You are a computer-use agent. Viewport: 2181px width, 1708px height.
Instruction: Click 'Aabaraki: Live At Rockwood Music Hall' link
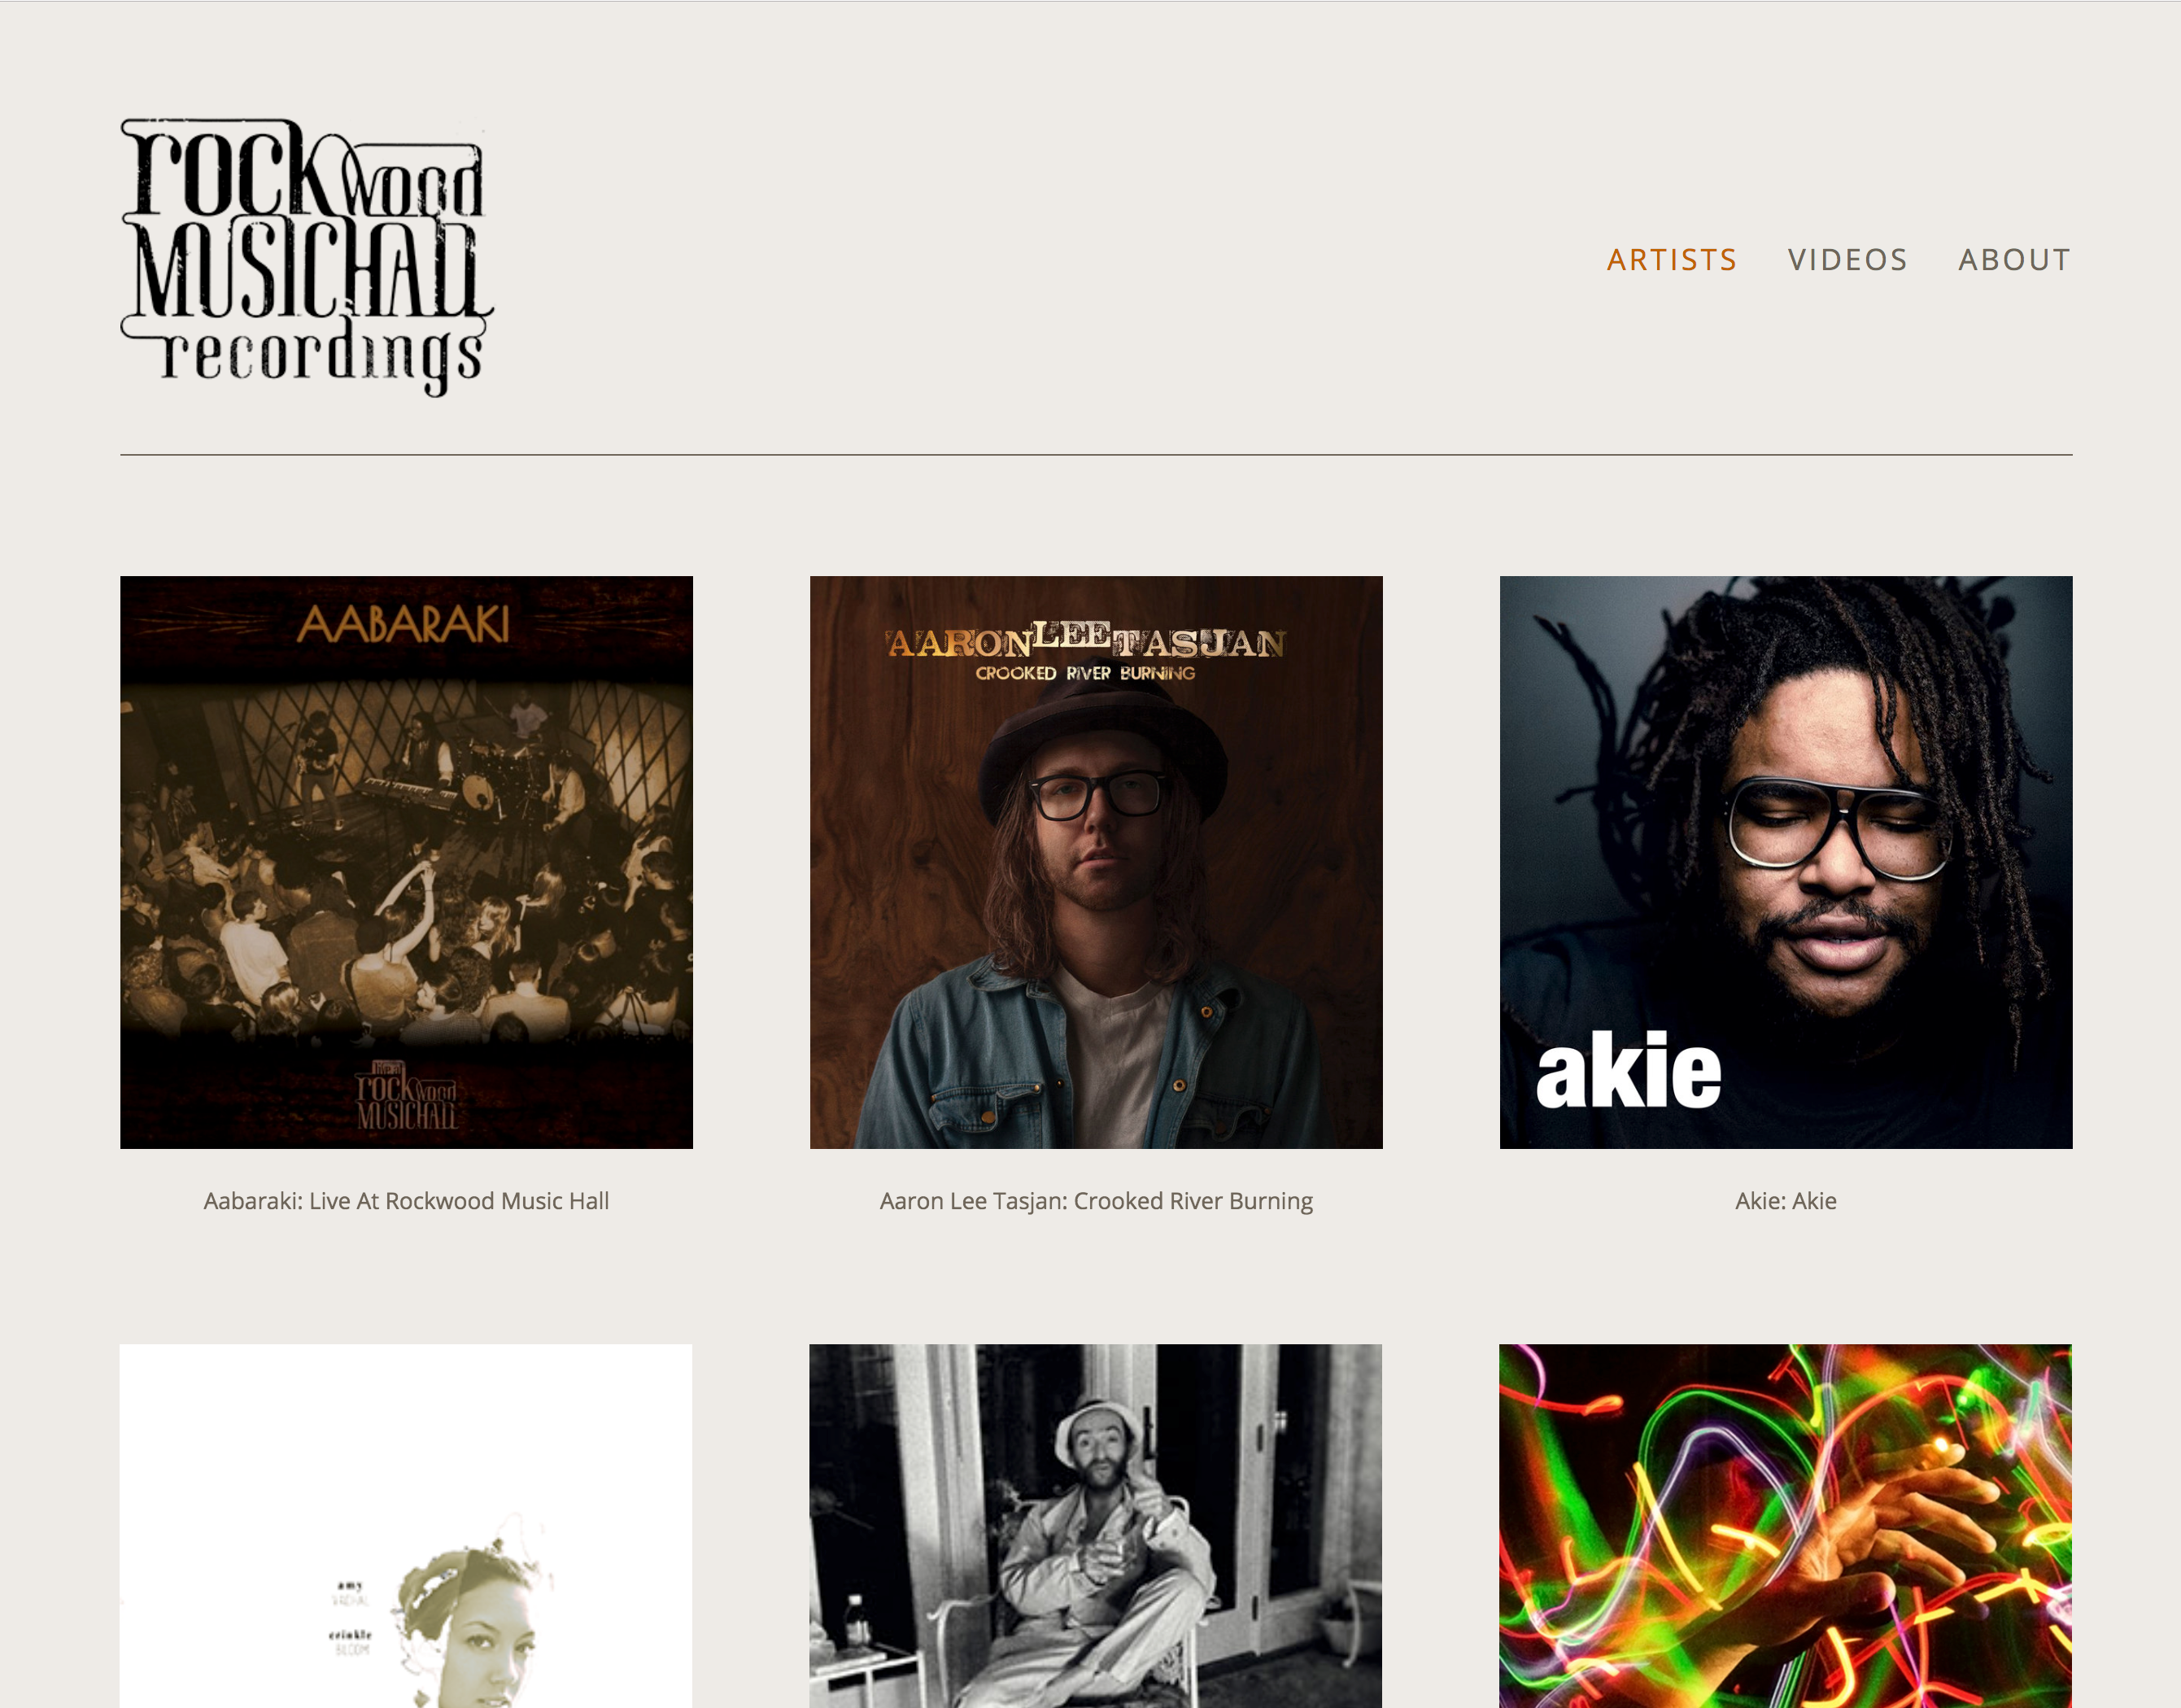pos(406,1201)
